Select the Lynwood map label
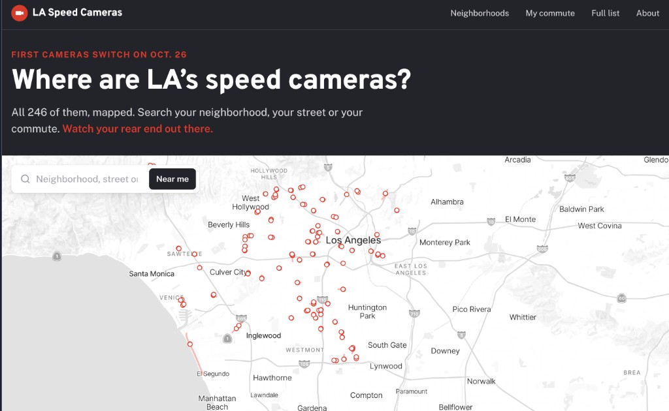 pyautogui.click(x=385, y=366)
